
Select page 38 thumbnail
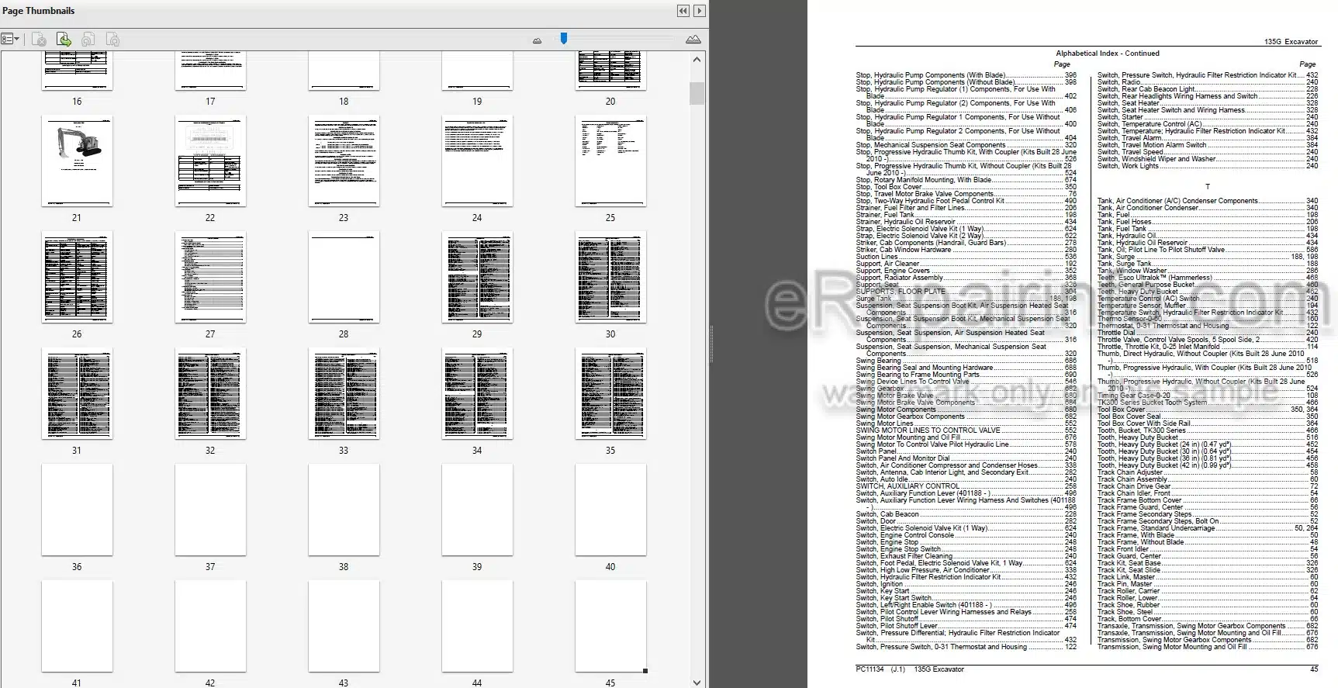pyautogui.click(x=344, y=510)
